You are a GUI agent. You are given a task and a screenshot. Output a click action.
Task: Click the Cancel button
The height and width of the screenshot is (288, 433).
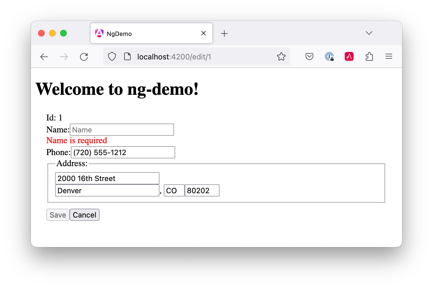pos(84,215)
